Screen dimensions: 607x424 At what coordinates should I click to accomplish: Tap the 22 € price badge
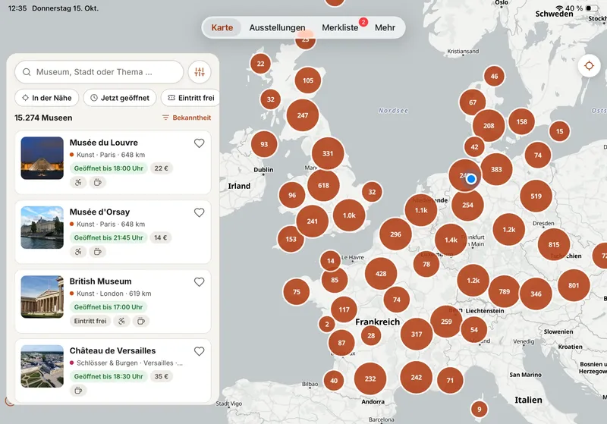point(162,168)
